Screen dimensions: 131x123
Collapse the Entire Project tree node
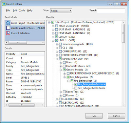pyautogui.click(x=49, y=22)
